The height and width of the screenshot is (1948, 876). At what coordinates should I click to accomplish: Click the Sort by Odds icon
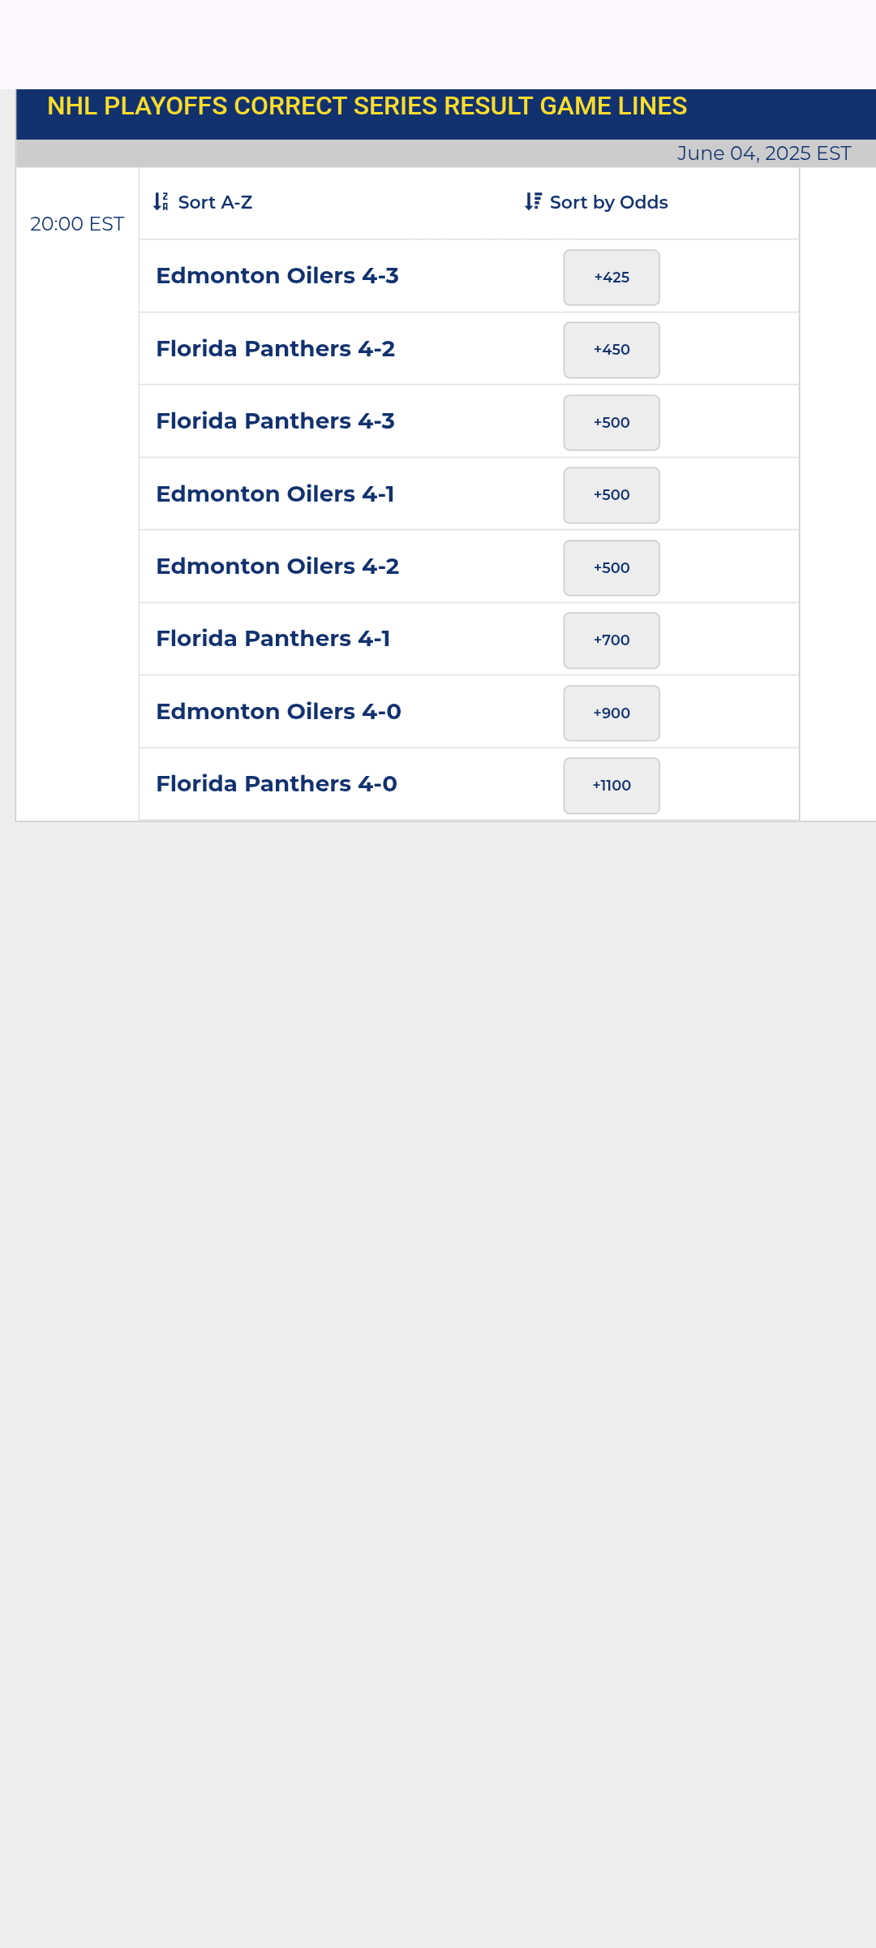click(533, 201)
